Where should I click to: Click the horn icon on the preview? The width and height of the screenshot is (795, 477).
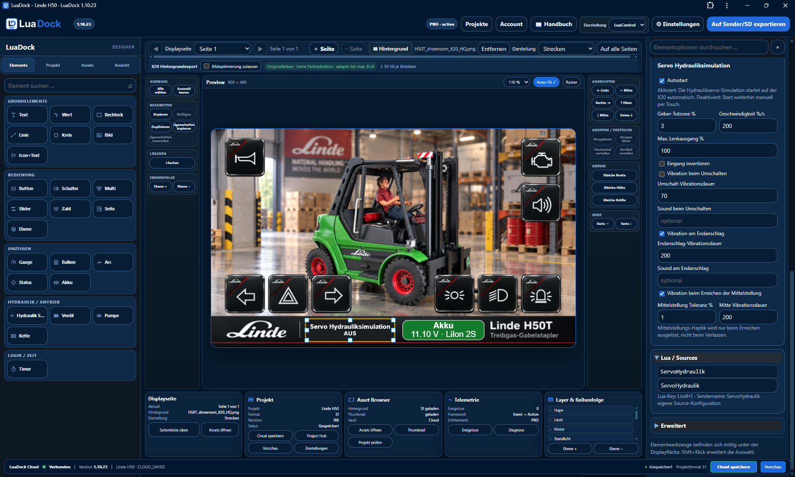[x=245, y=158]
